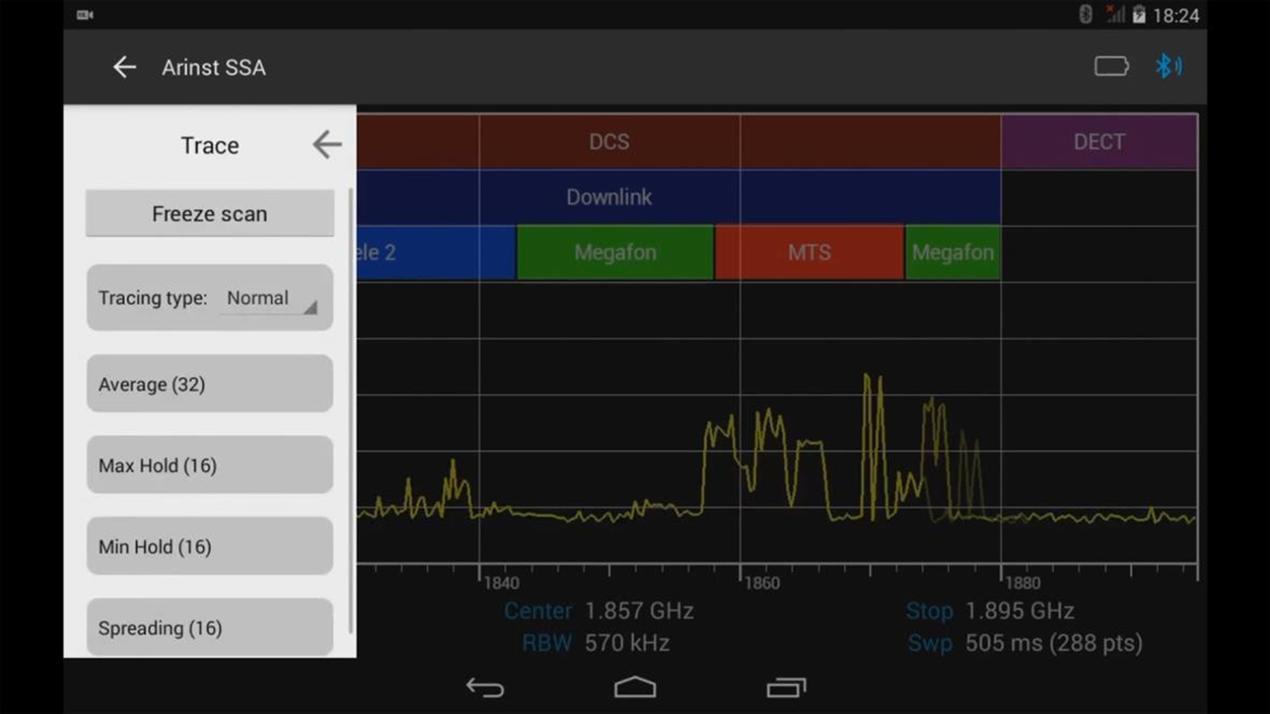1270x714 pixels.
Task: Enable Max Hold (16) trace mode
Action: (x=209, y=465)
